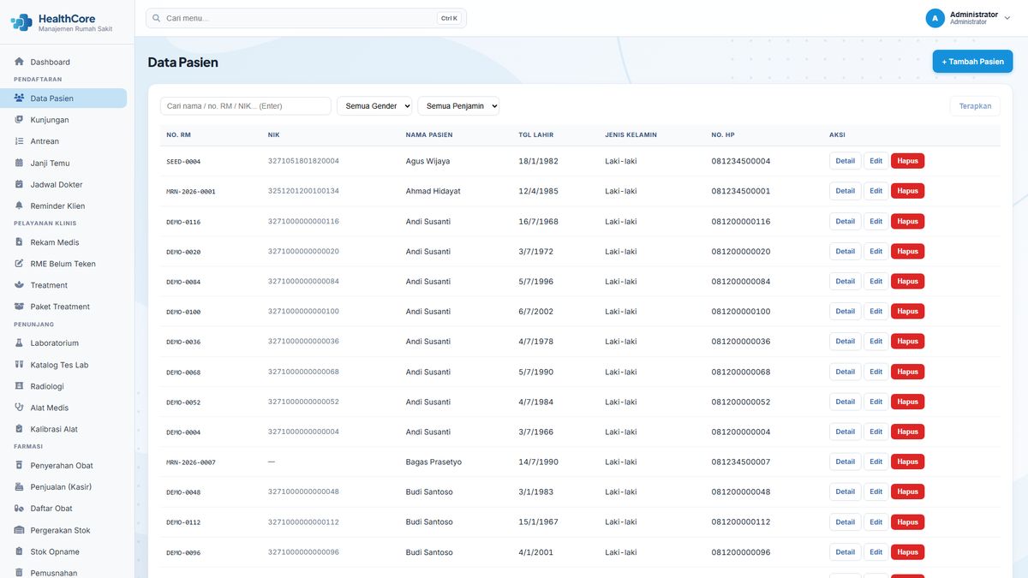Open Detail for Ahmad Hidayat

(845, 191)
